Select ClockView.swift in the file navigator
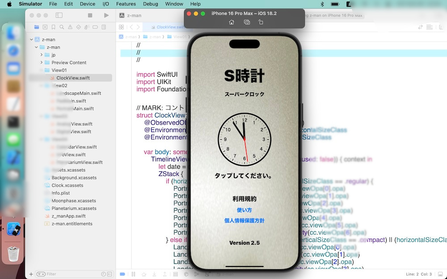447x279 pixels. tap(73, 78)
